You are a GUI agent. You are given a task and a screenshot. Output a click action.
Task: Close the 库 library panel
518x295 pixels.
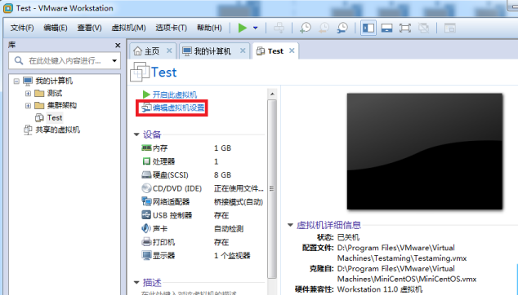click(118, 45)
